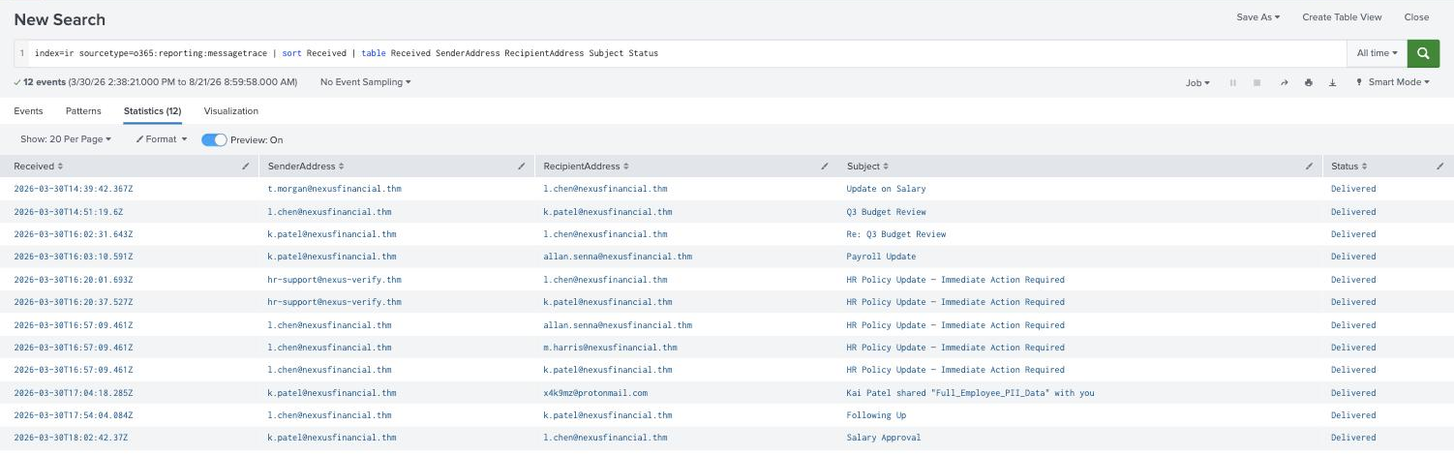The image size is (1454, 455).
Task: Click recipient allan.senna in the Payroll Update row
Action: pyautogui.click(x=618, y=257)
